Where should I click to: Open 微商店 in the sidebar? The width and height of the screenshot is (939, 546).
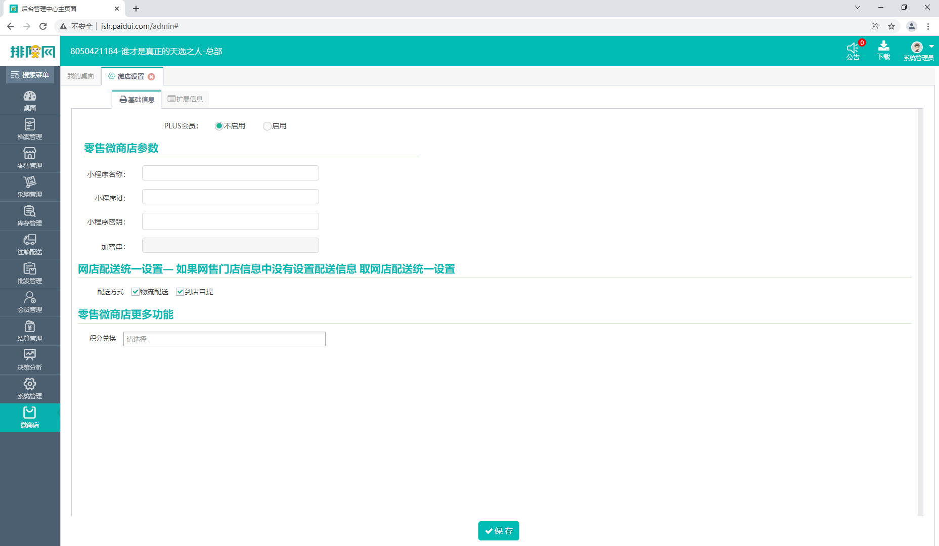30,418
